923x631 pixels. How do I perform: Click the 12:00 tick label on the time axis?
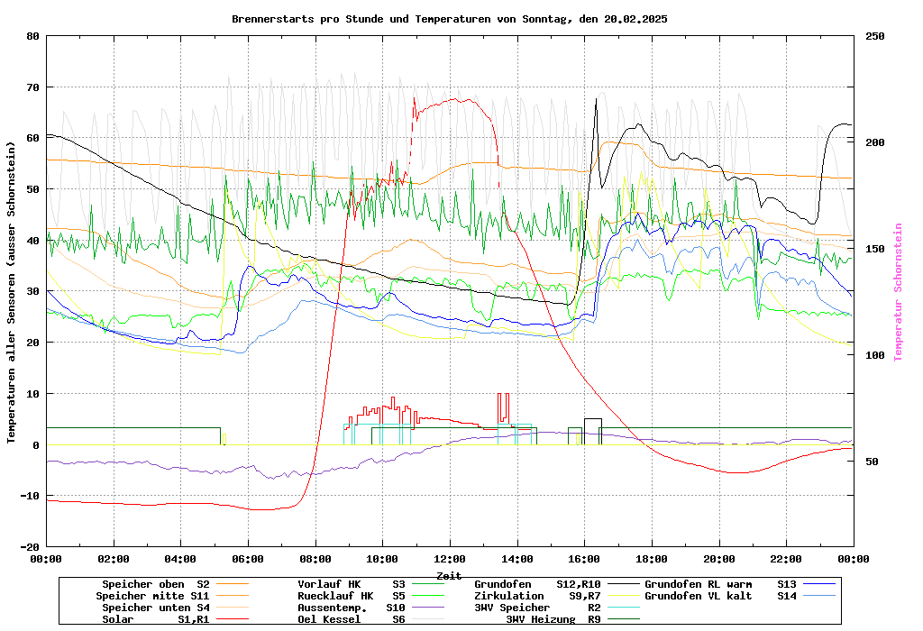tap(449, 559)
